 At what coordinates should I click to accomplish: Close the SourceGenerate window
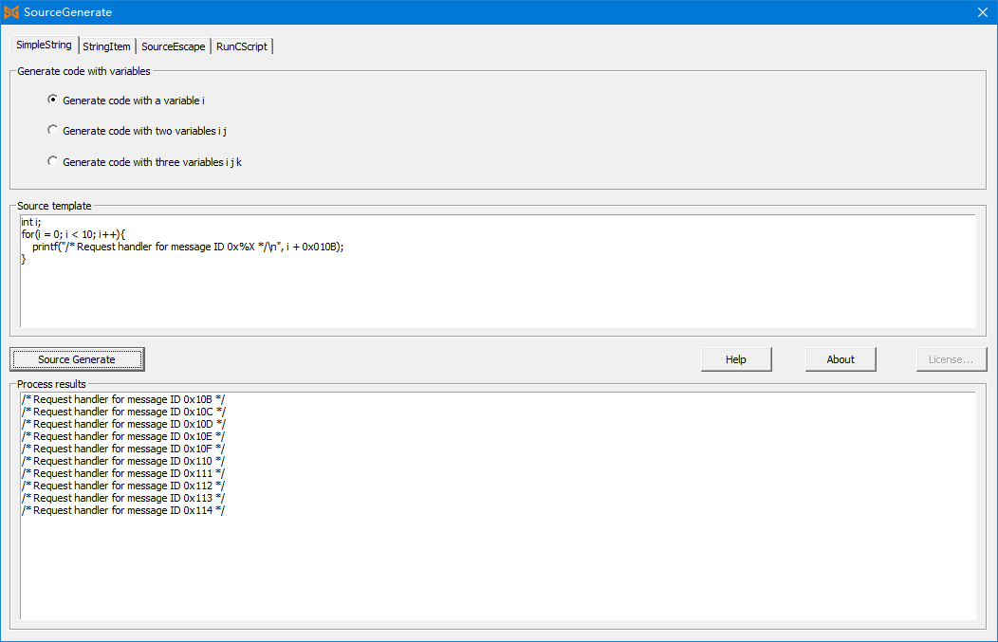coord(982,12)
